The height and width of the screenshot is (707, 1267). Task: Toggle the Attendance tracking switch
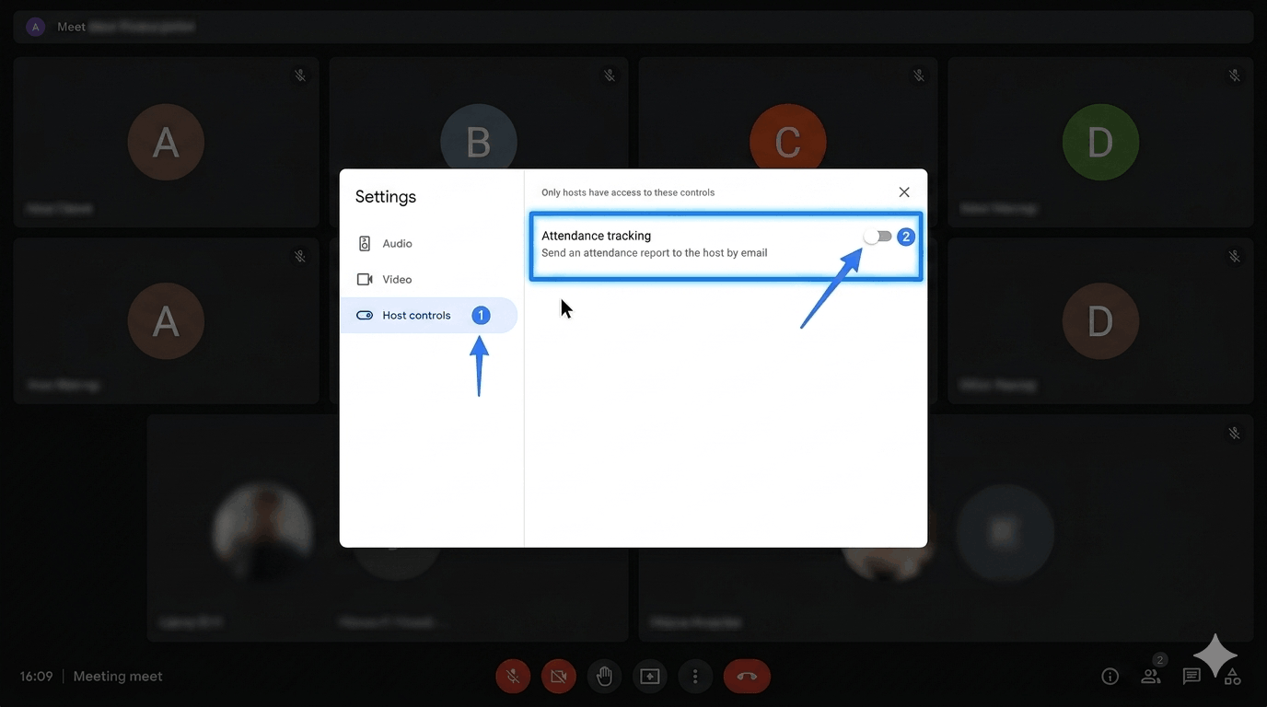pos(878,237)
